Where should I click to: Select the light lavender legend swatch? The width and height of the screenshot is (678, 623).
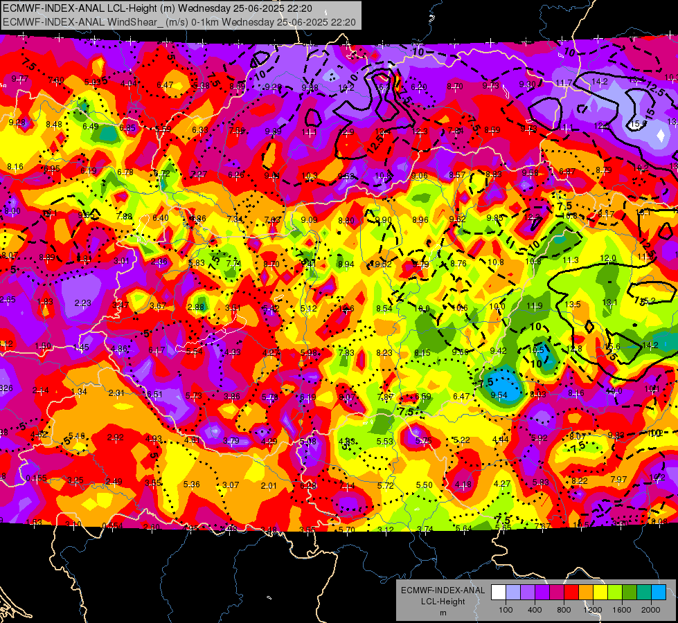pyautogui.click(x=513, y=593)
